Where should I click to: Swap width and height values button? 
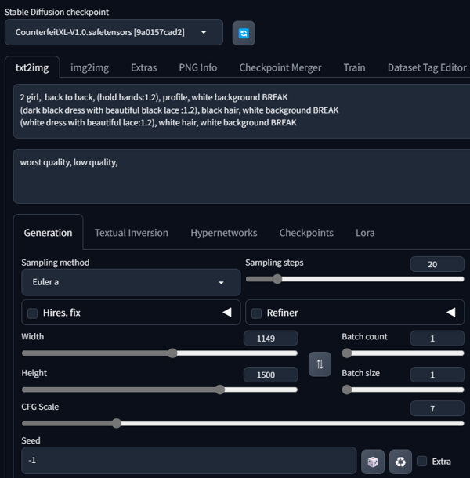tap(320, 364)
